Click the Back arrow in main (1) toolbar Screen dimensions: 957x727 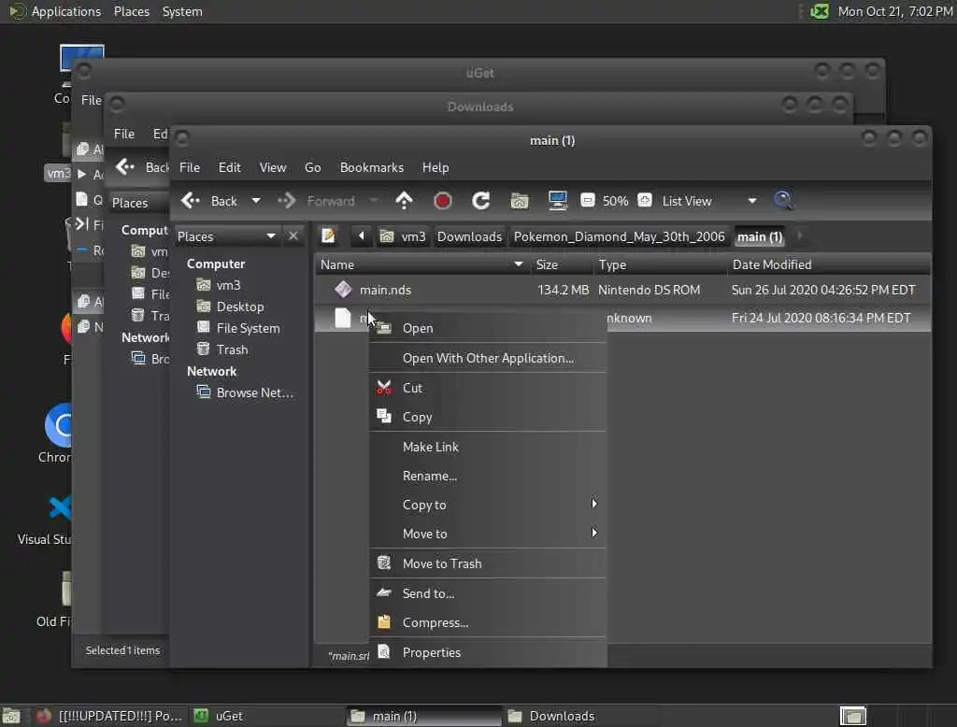tap(191, 201)
